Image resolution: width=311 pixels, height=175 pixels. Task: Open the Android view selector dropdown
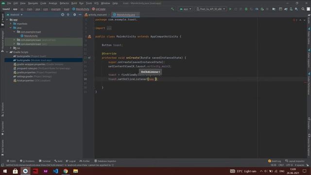pyautogui.click(x=15, y=15)
